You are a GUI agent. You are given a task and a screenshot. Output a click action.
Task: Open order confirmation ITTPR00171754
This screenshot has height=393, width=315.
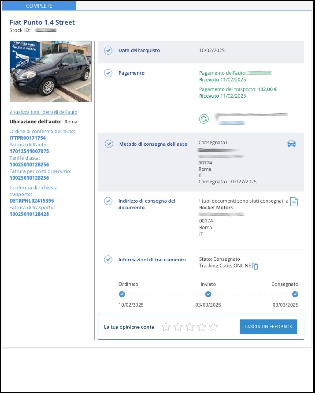[x=28, y=138]
